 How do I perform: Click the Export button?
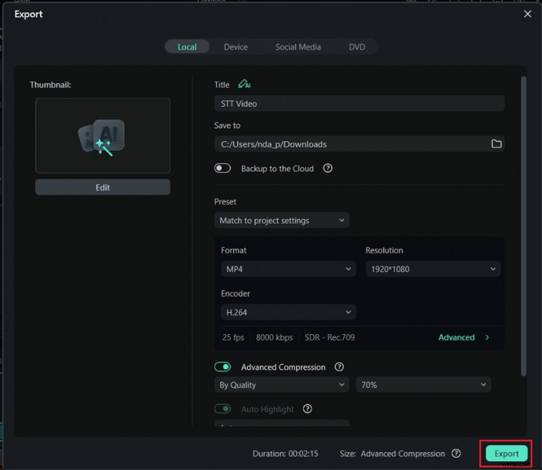tap(505, 454)
